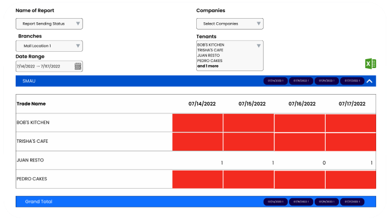Click the 07/16/2022 pill in the Grand Total bar
Screen dimensions: 390x220
(x=327, y=201)
